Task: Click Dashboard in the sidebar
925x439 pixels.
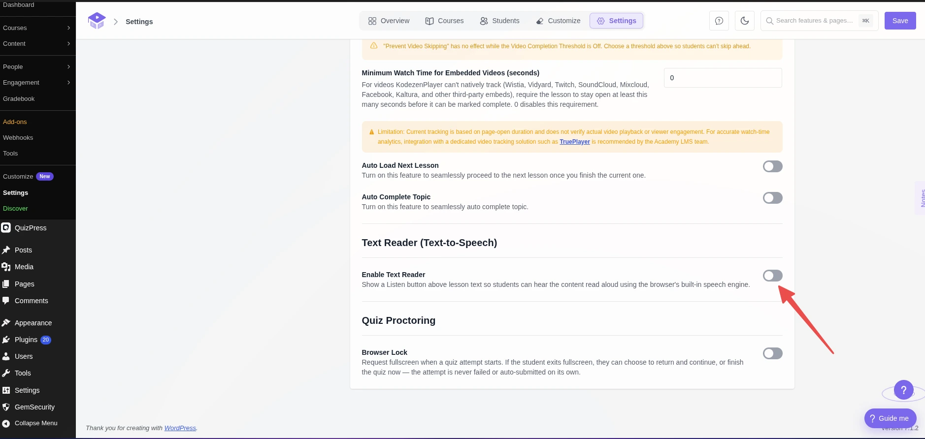Action: tap(19, 4)
